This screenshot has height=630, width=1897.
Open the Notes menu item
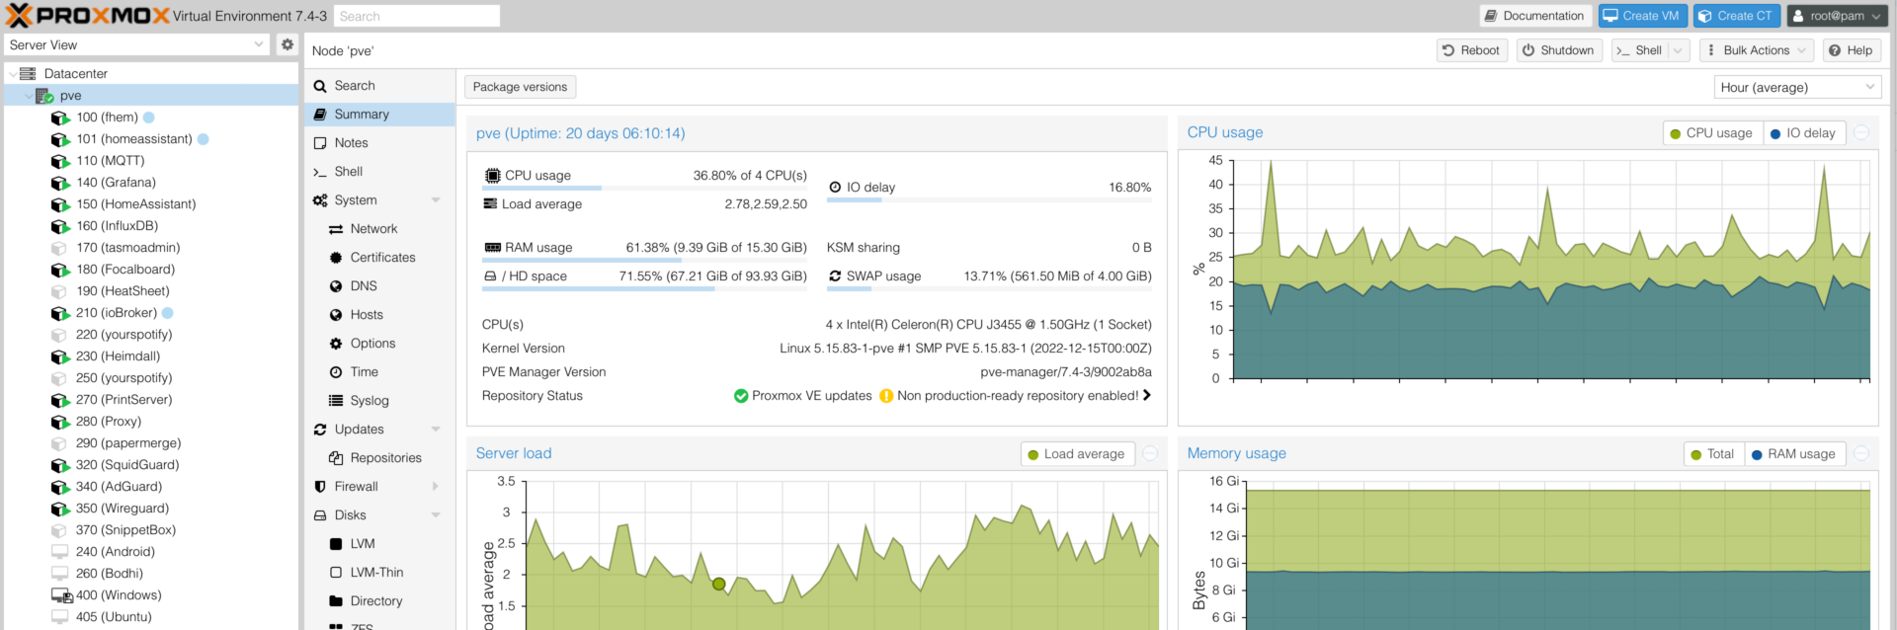(351, 143)
